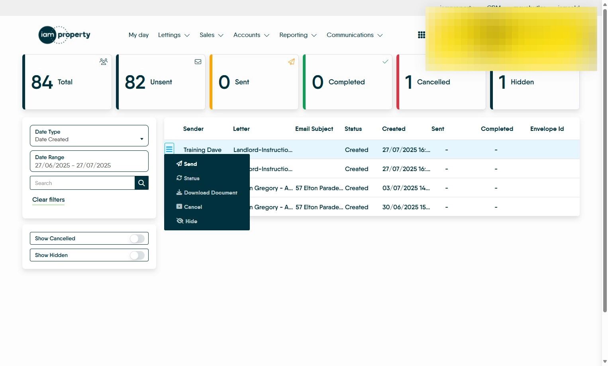This screenshot has height=366, width=608.
Task: Select the 1 Hidden card
Action: (535, 82)
